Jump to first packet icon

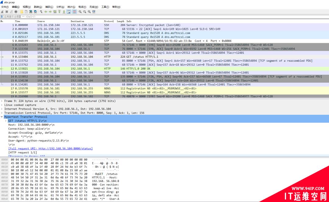59,12
